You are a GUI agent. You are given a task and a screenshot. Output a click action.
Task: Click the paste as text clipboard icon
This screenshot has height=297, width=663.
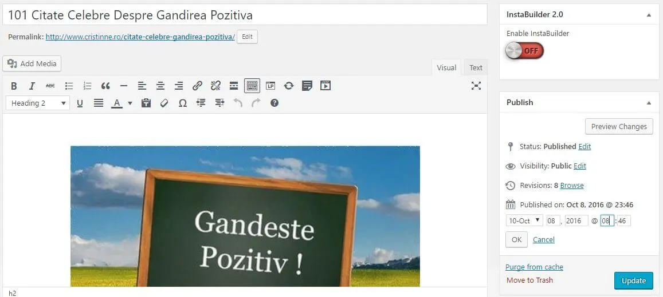[146, 103]
